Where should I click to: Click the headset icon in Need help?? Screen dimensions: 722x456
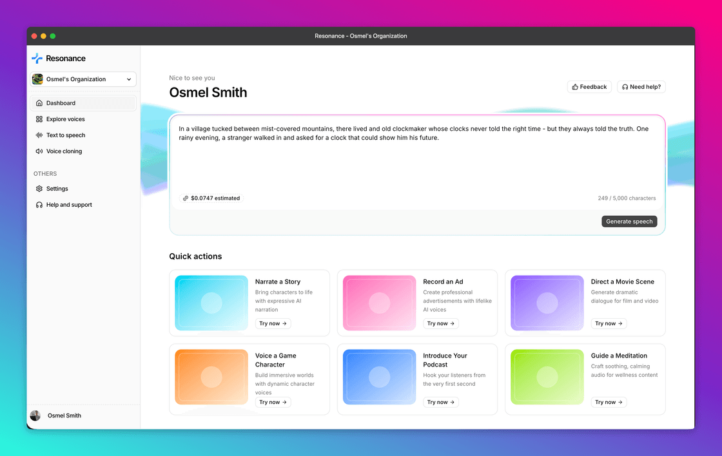[625, 87]
